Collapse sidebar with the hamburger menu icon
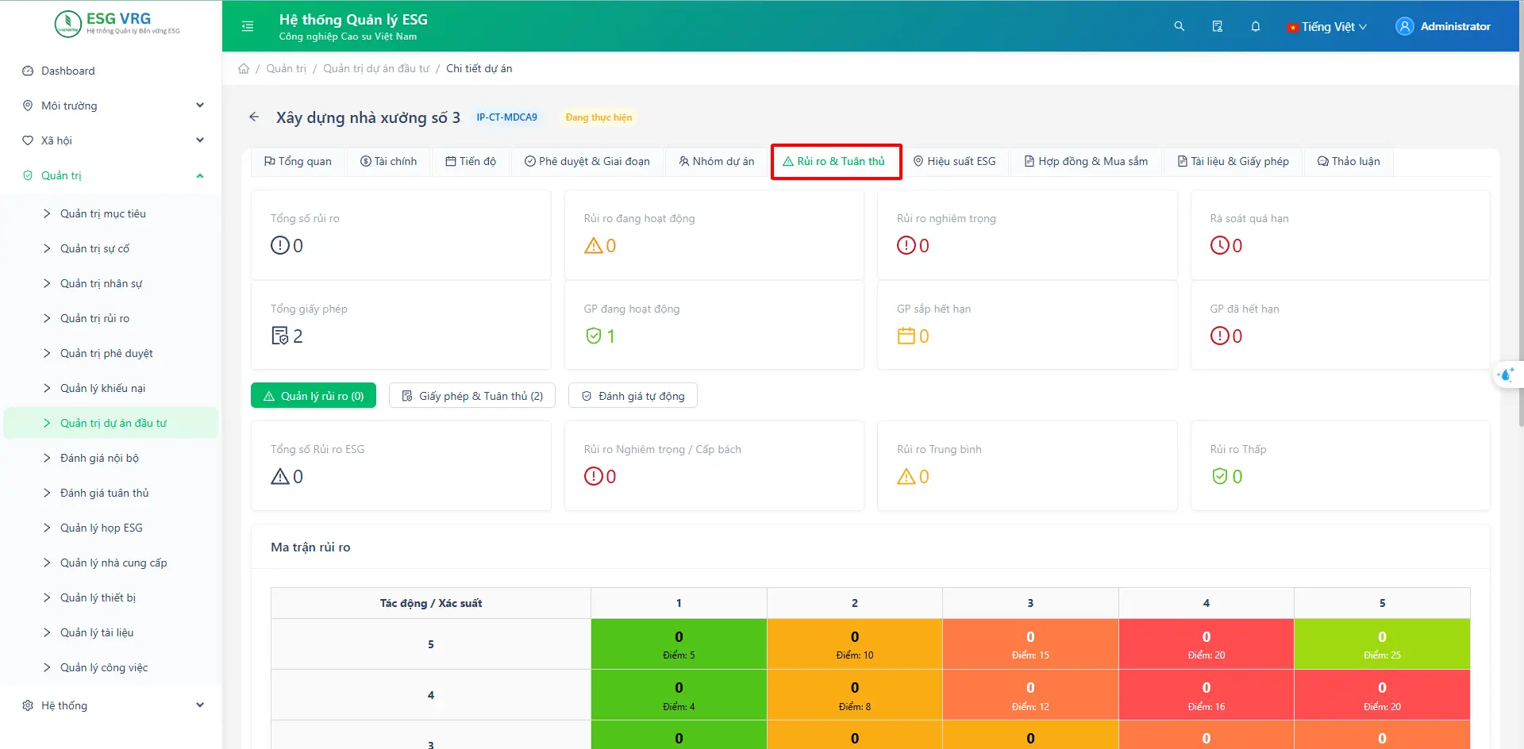The width and height of the screenshot is (1524, 749). pyautogui.click(x=248, y=26)
